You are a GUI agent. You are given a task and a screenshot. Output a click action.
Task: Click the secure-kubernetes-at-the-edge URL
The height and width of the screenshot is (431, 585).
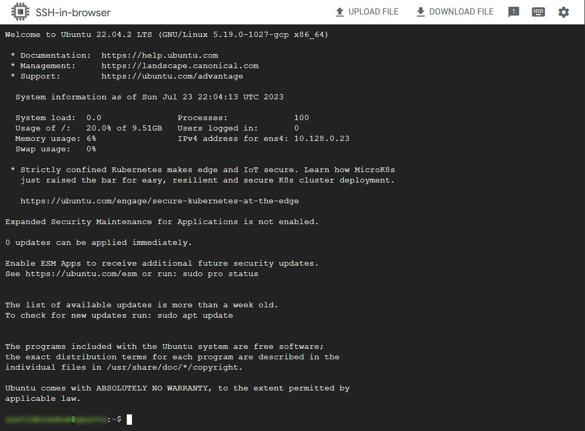click(159, 201)
